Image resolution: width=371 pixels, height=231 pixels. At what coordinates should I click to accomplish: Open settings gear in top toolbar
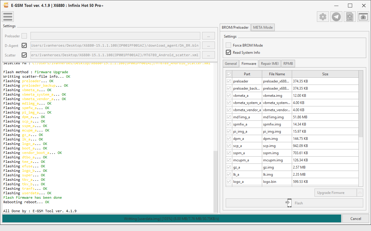(323, 17)
